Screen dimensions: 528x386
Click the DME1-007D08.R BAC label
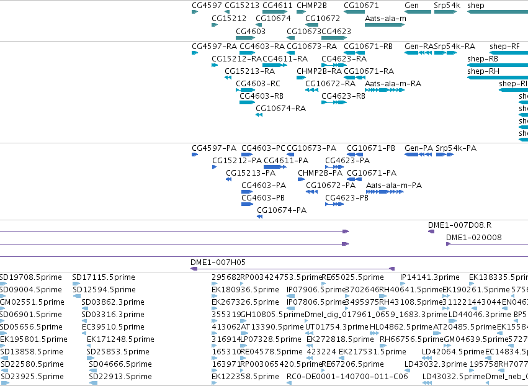(460, 225)
